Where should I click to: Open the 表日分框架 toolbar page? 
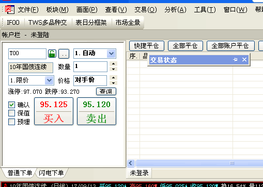[91, 23]
